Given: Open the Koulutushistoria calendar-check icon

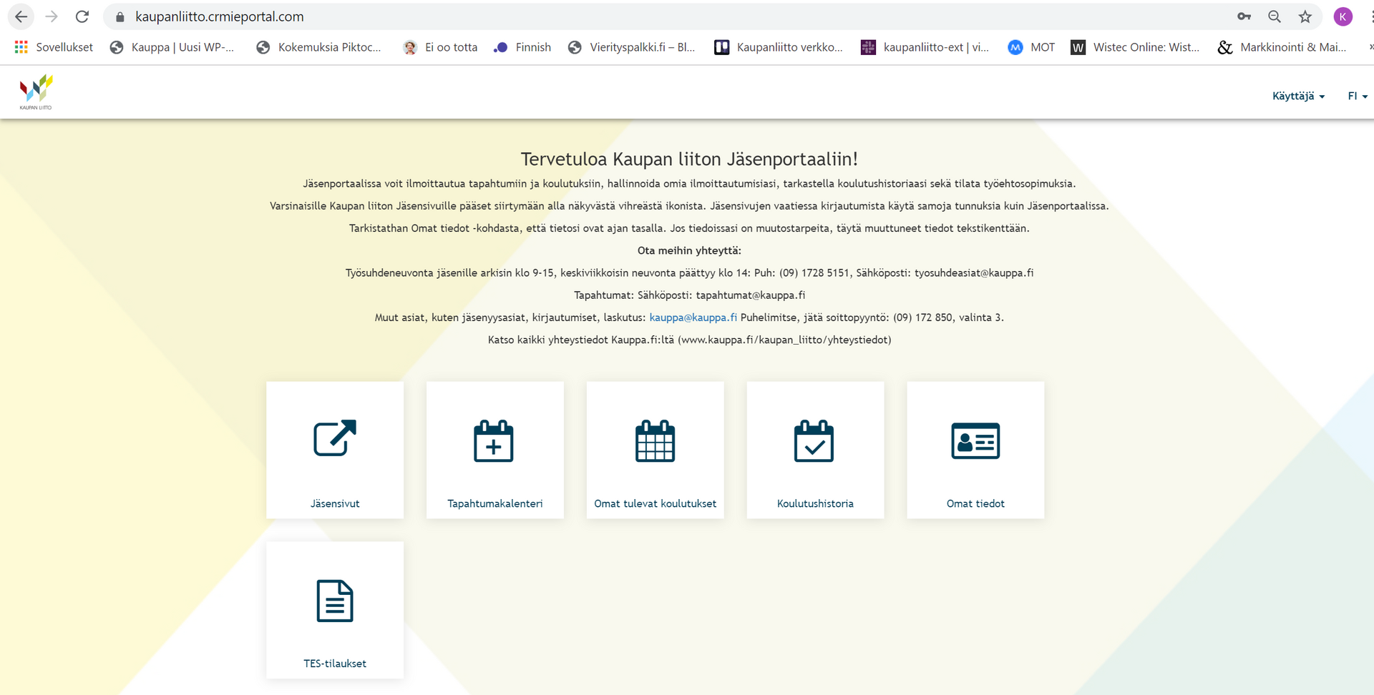Looking at the screenshot, I should click(x=814, y=440).
